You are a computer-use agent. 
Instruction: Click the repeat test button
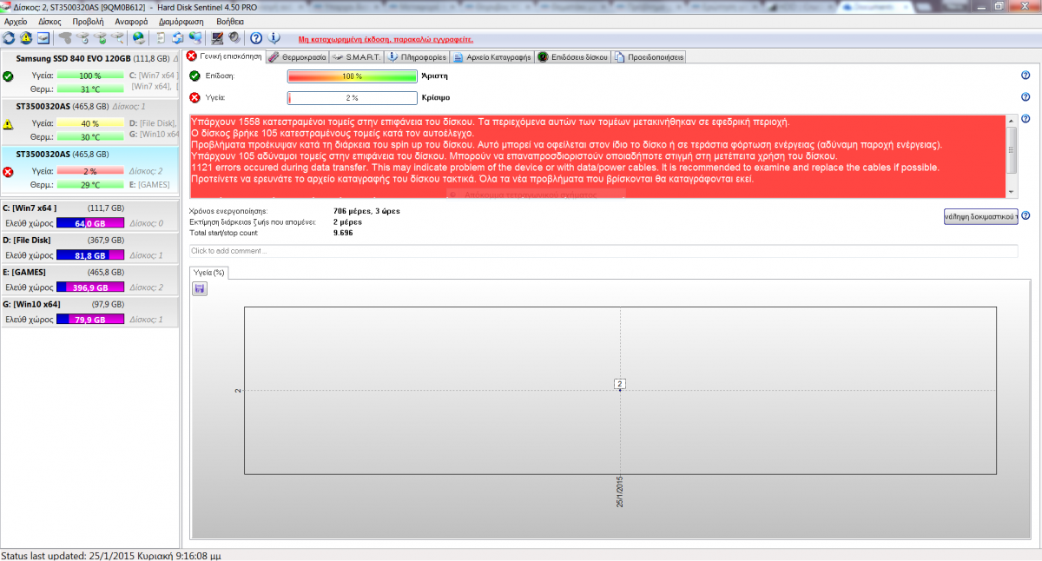pos(980,216)
